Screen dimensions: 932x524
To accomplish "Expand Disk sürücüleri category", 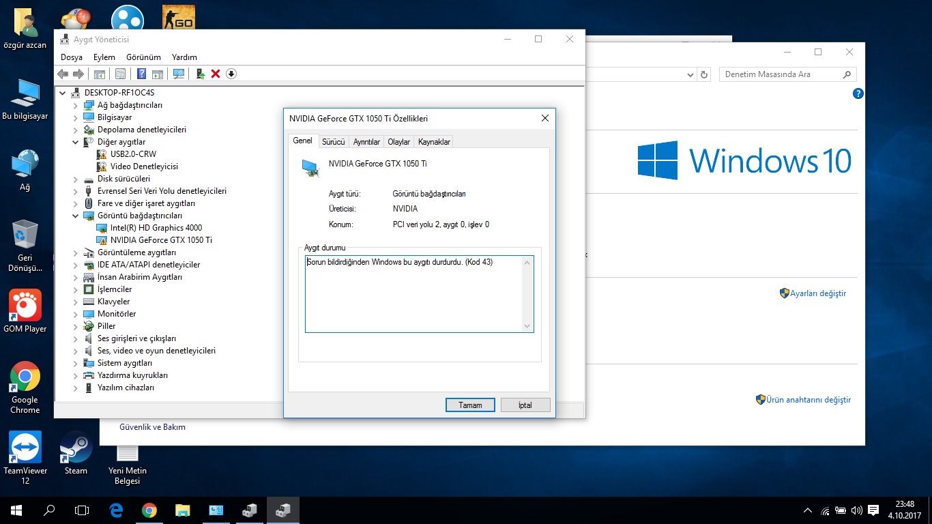I will (76, 179).
